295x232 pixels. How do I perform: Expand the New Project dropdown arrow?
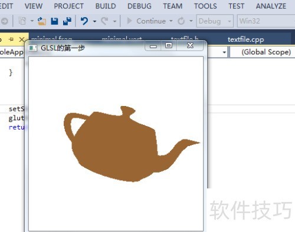pyautogui.click(x=32, y=21)
